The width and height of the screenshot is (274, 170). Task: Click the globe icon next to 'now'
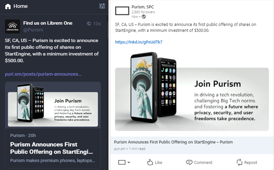tap(144, 17)
